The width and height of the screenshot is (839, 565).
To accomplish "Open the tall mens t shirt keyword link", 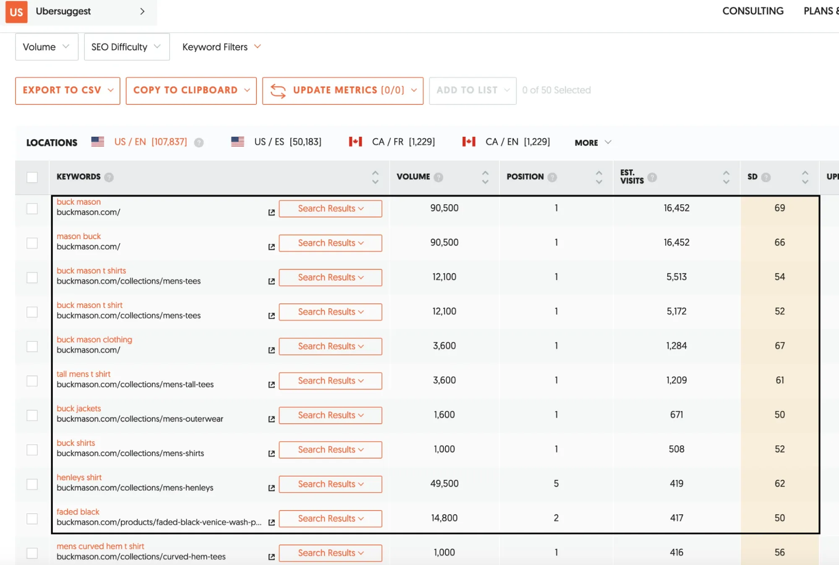I will tap(84, 374).
